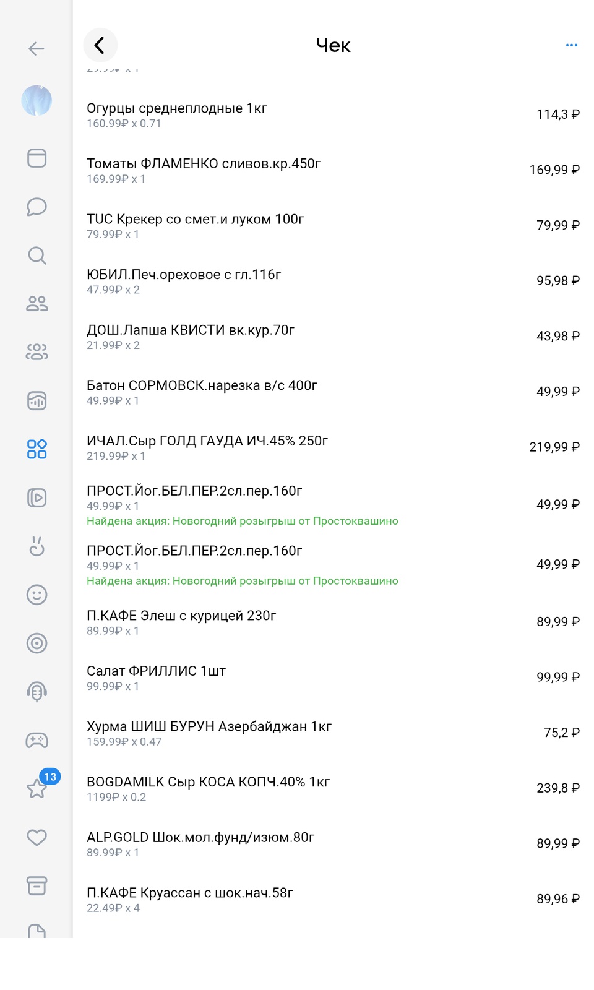Click the first Новогодний розыгрыш promo link

click(x=242, y=521)
